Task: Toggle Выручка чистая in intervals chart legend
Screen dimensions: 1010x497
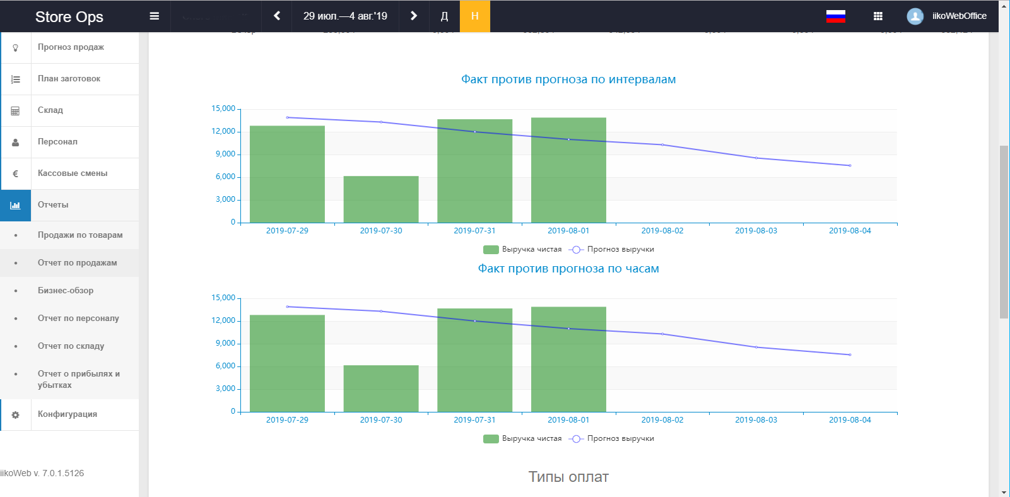Action: pyautogui.click(x=522, y=250)
